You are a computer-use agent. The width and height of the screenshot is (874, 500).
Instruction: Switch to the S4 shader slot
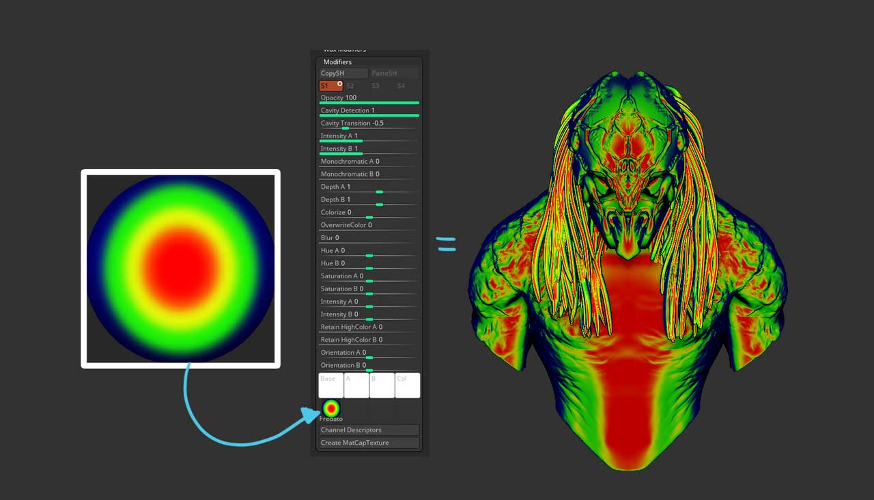point(407,86)
